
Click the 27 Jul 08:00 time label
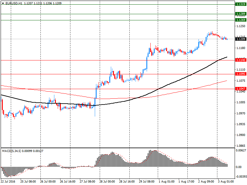pyautogui.click(x=87, y=182)
